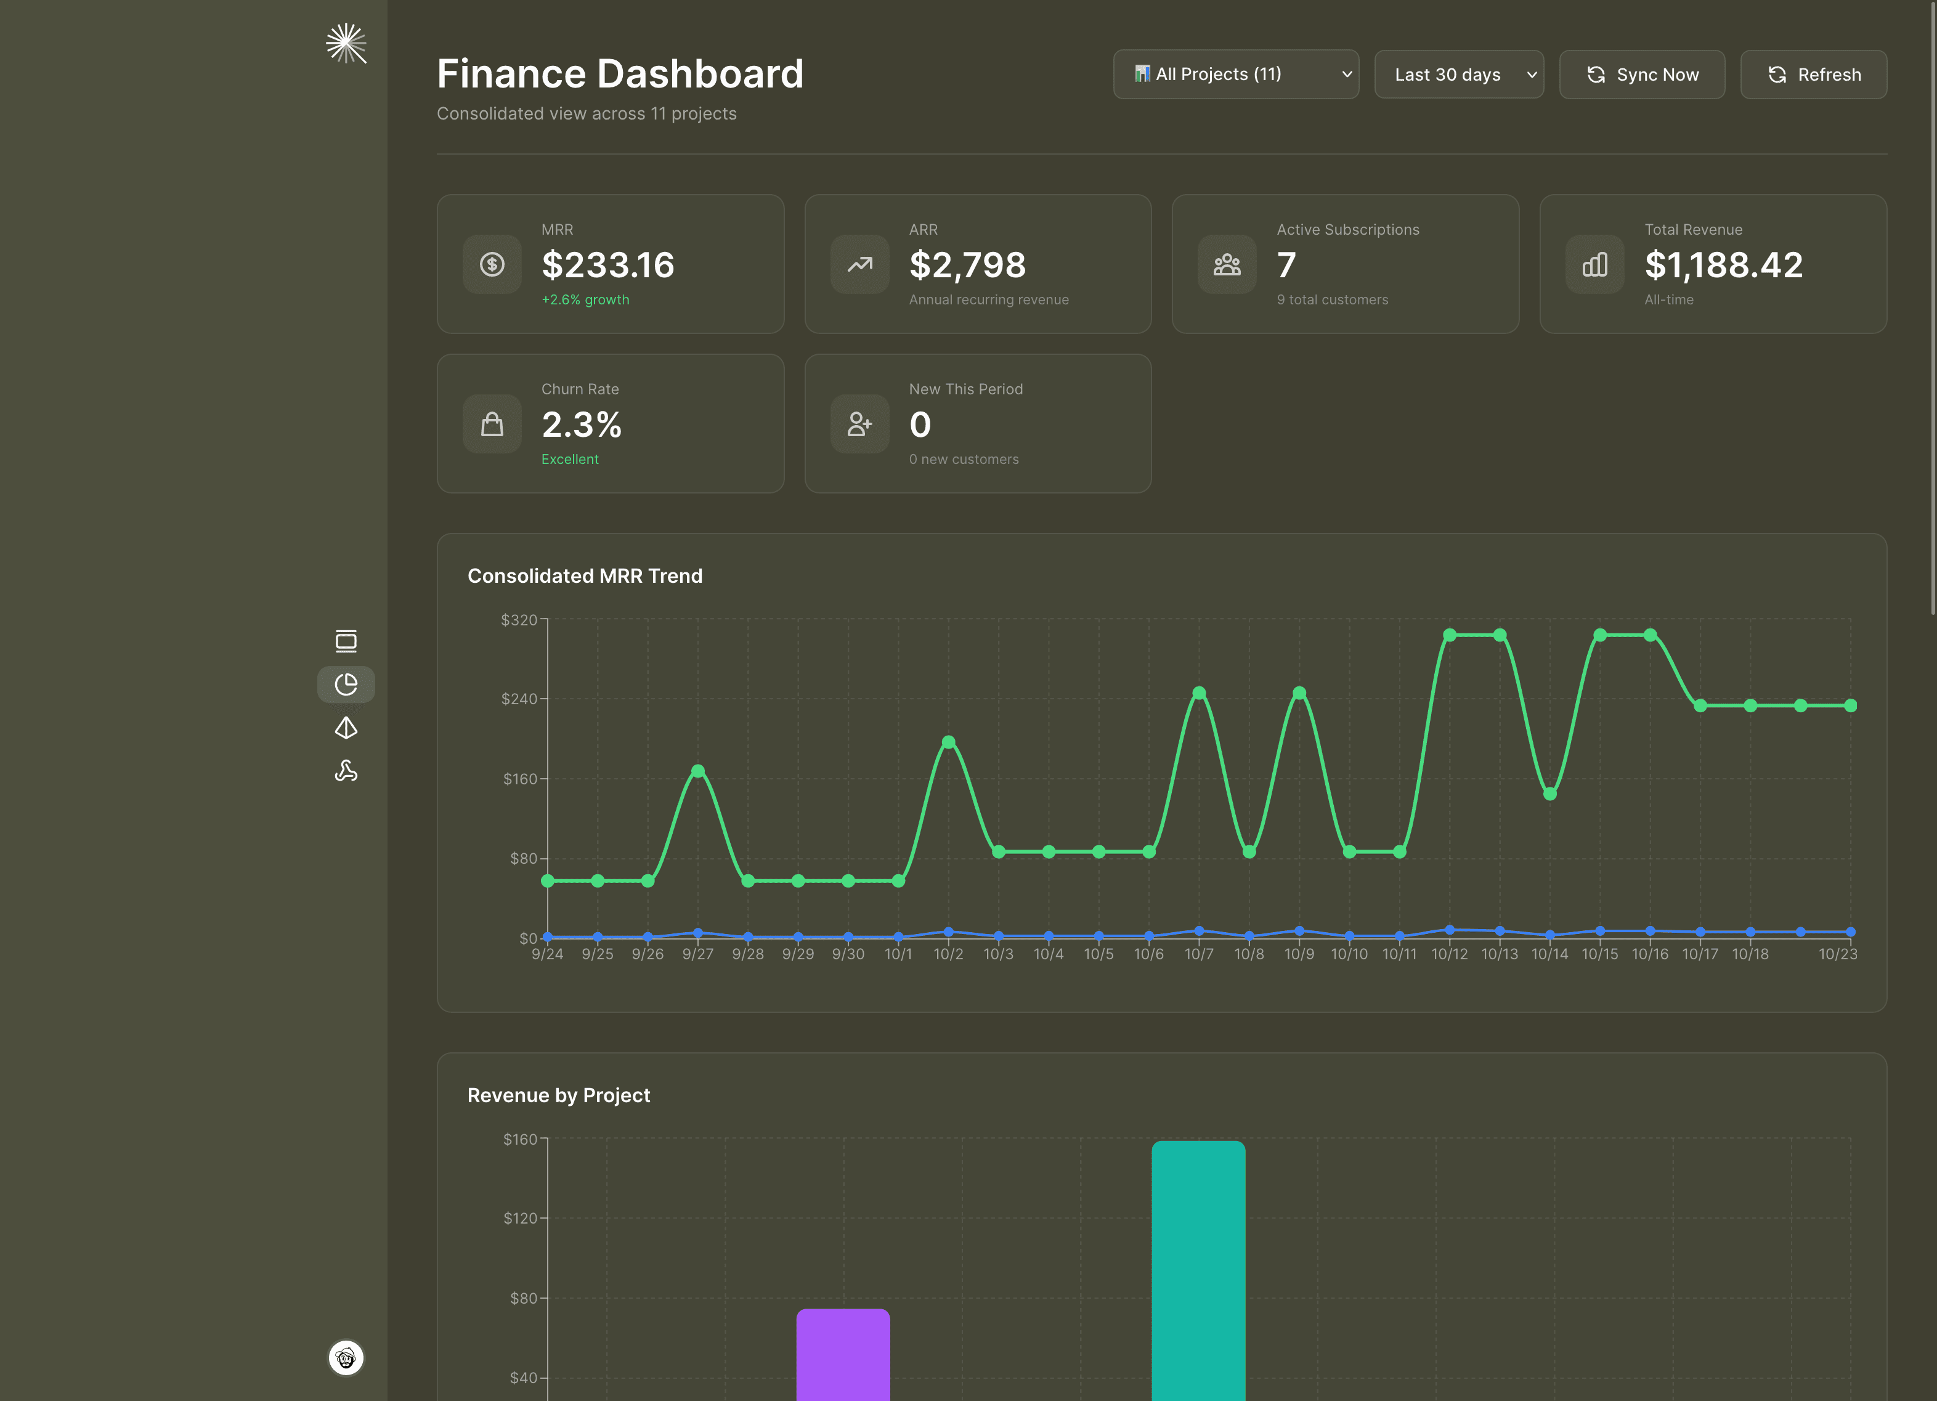Click the +2.6% growth label
This screenshot has height=1401, width=1937.
(585, 300)
